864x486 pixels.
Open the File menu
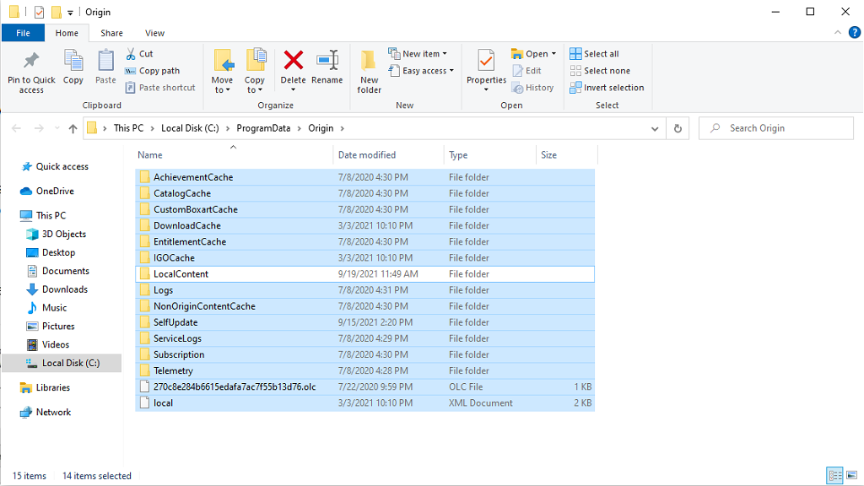[24, 32]
